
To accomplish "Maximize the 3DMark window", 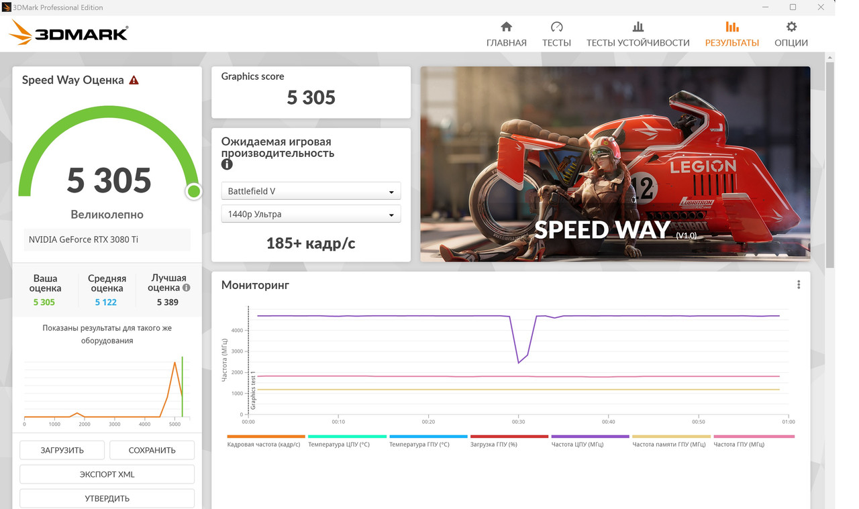I will [793, 7].
